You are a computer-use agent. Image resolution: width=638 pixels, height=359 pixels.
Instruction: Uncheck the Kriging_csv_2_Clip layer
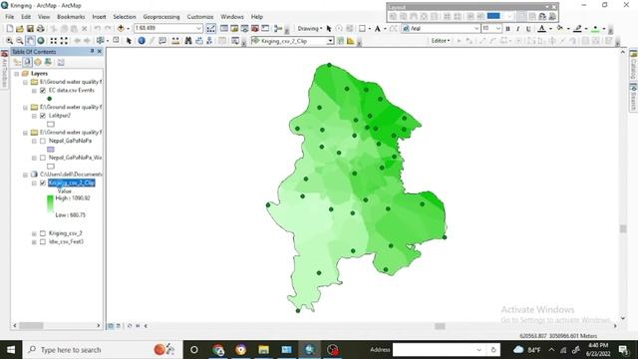click(x=43, y=182)
